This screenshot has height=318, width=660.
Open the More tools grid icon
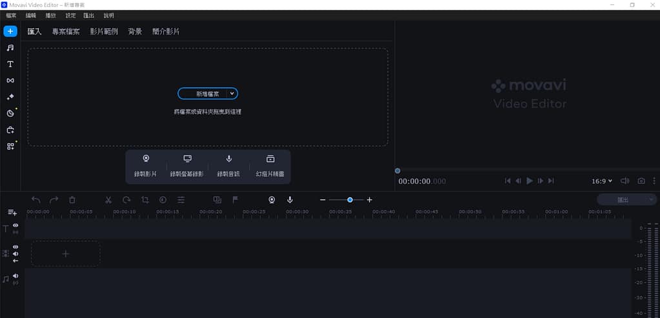[10, 146]
